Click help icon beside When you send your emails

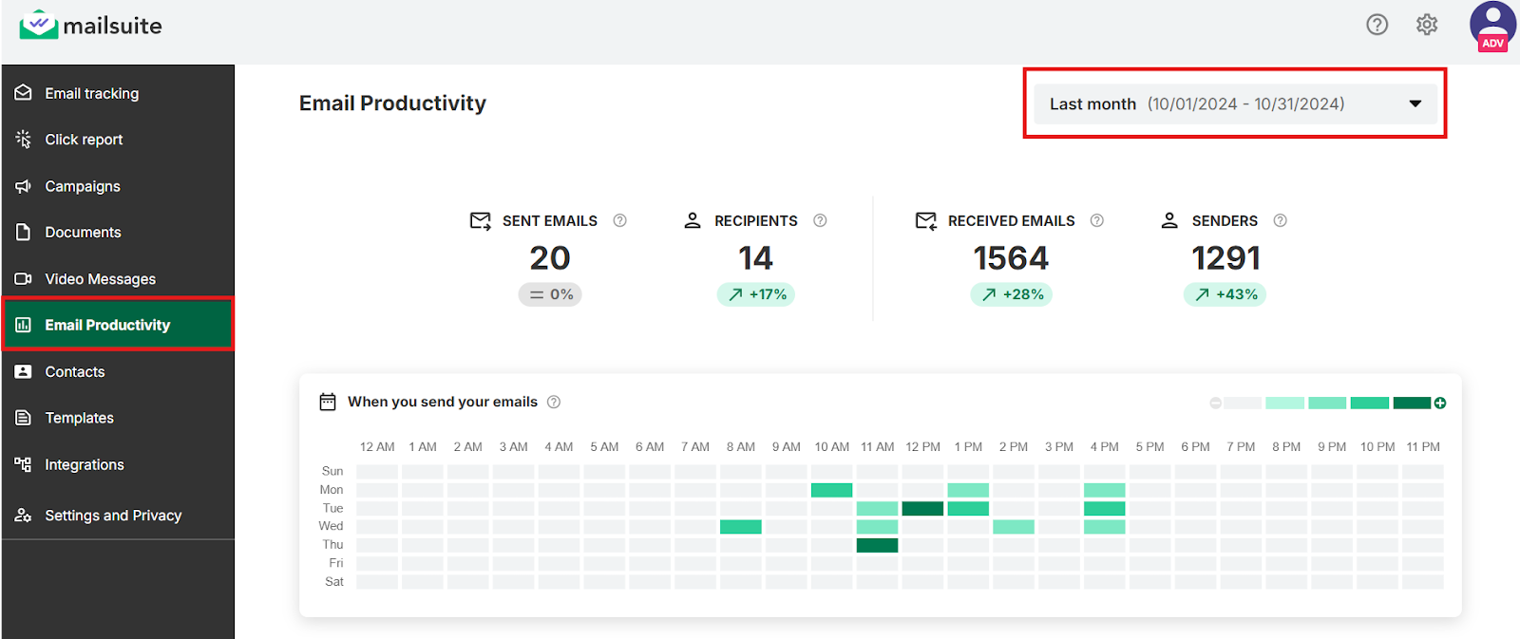click(554, 403)
